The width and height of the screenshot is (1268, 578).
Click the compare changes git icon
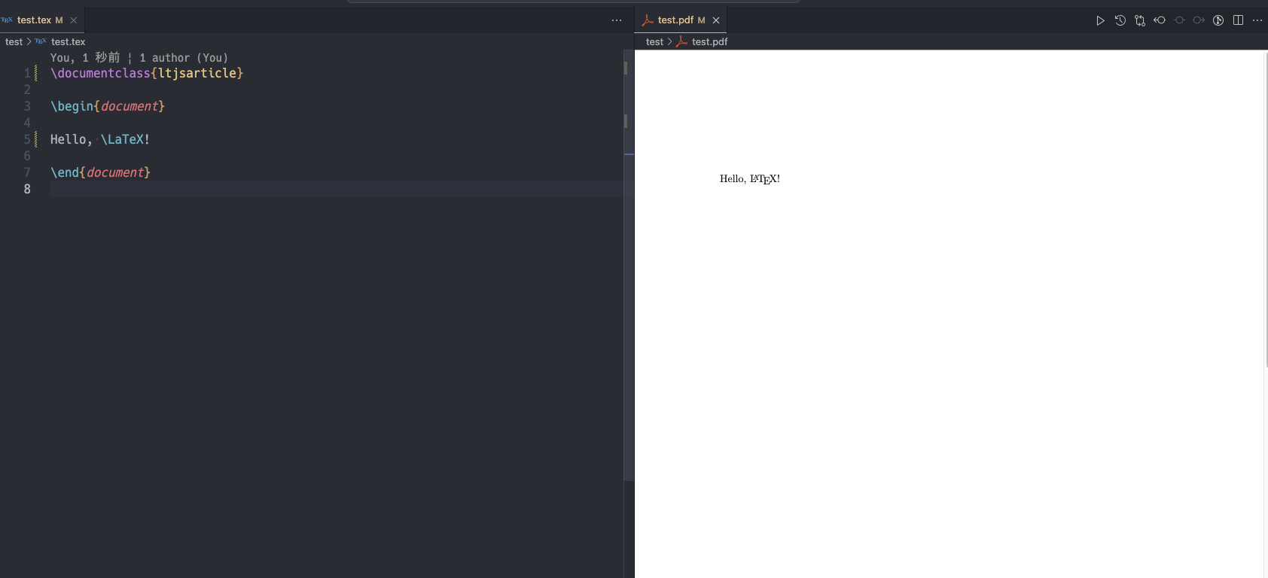(1140, 20)
